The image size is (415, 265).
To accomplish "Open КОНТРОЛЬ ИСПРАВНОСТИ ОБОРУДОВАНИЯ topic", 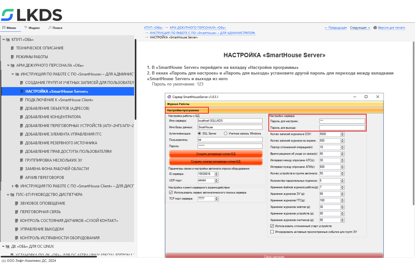I will click(60, 238).
